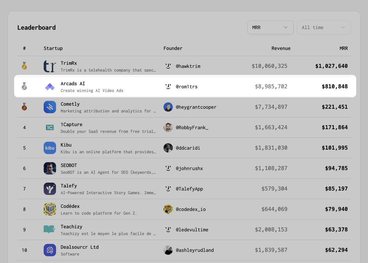Screen dimensions: 368x263
Task: Click the Talefy logo icon
Action: click(x=50, y=189)
